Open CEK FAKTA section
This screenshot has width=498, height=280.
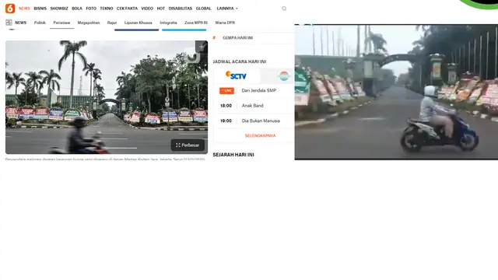click(x=127, y=9)
